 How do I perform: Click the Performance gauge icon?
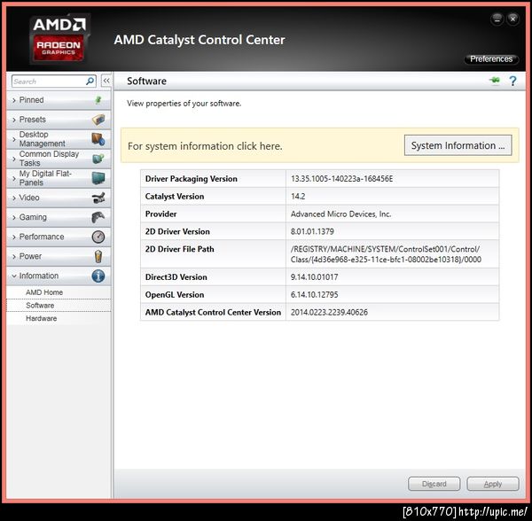pyautogui.click(x=98, y=237)
